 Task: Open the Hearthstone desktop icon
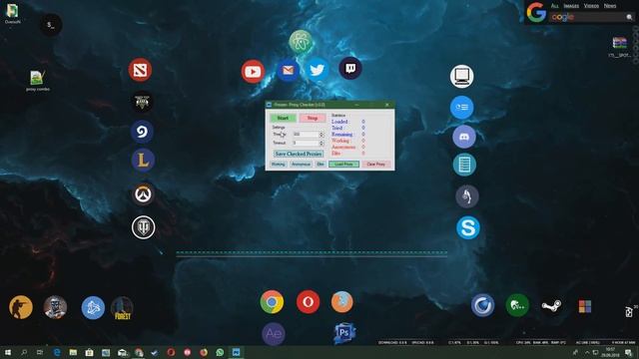142,132
